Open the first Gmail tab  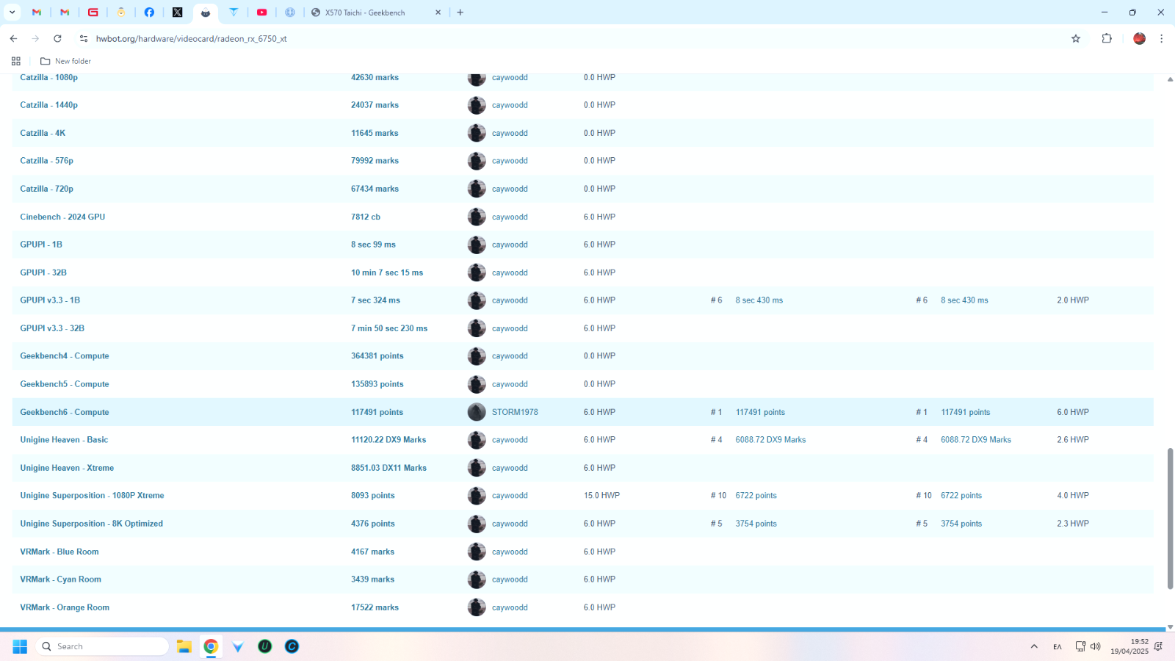(37, 12)
